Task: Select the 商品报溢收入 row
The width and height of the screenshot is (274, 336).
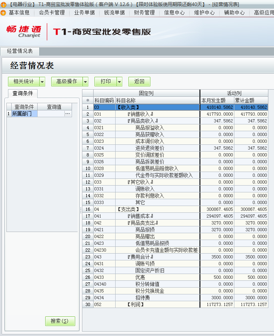Action: pos(175,128)
